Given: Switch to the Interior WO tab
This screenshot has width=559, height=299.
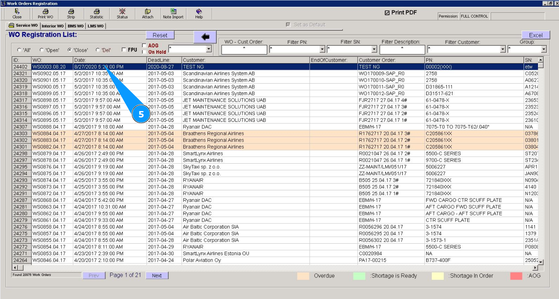Looking at the screenshot, I should point(52,26).
